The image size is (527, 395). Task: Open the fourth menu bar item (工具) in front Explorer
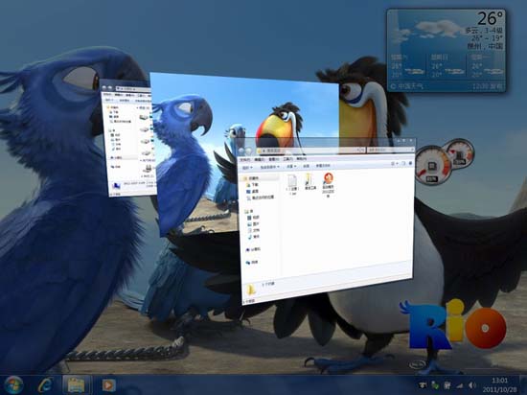(x=287, y=159)
